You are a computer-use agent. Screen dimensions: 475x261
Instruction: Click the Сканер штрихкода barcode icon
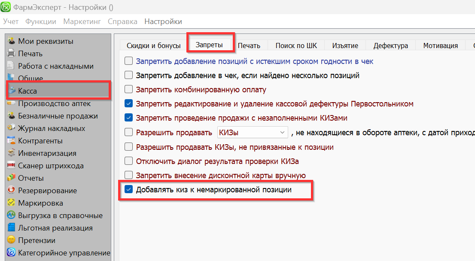(x=12, y=166)
